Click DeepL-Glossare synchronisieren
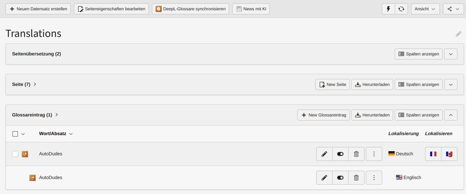Image resolution: width=466 pixels, height=194 pixels. (190, 9)
